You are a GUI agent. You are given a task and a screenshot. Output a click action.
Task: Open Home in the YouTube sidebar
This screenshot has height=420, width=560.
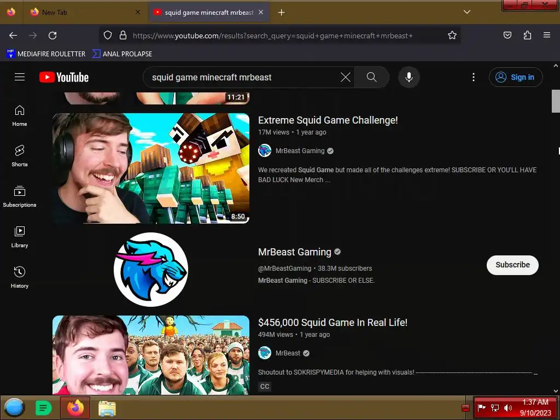[x=20, y=116]
